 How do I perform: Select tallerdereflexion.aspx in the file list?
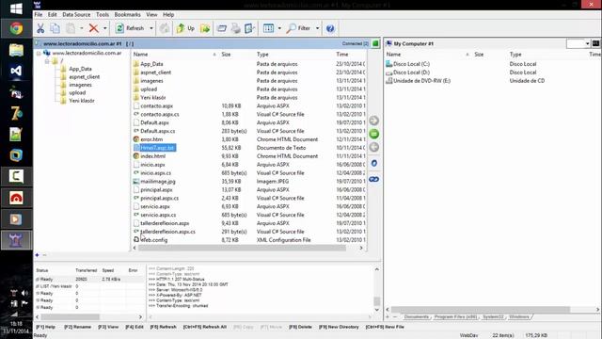tap(165, 223)
